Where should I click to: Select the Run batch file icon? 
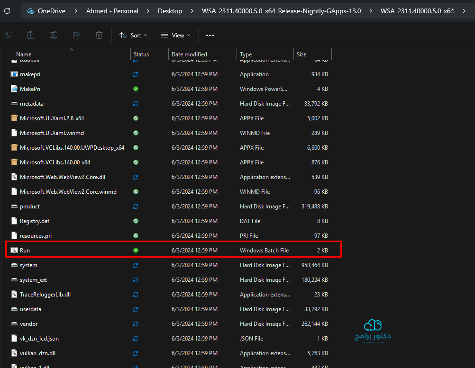click(14, 250)
